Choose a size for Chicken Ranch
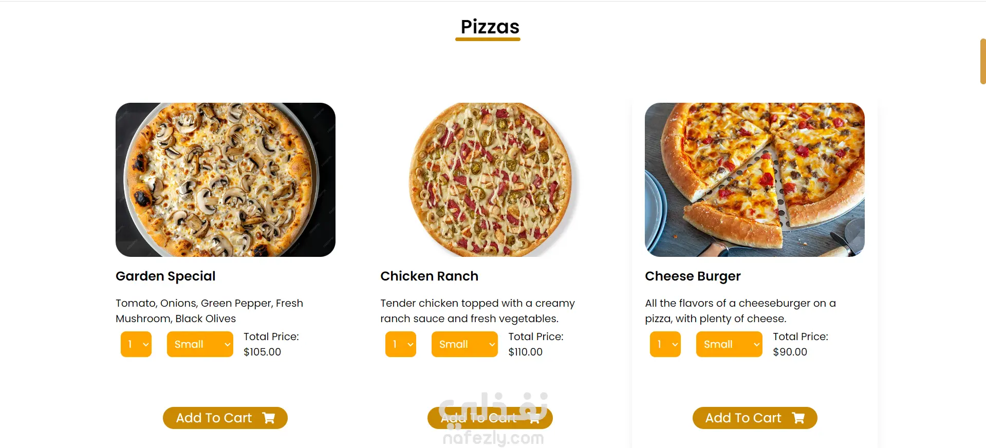 pos(464,344)
